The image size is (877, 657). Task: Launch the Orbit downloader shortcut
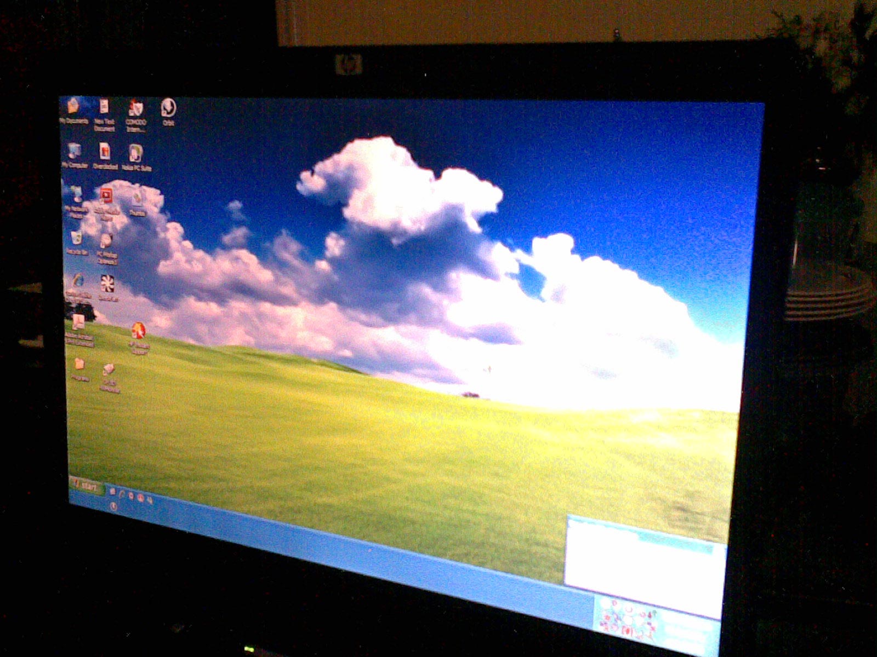coord(168,112)
